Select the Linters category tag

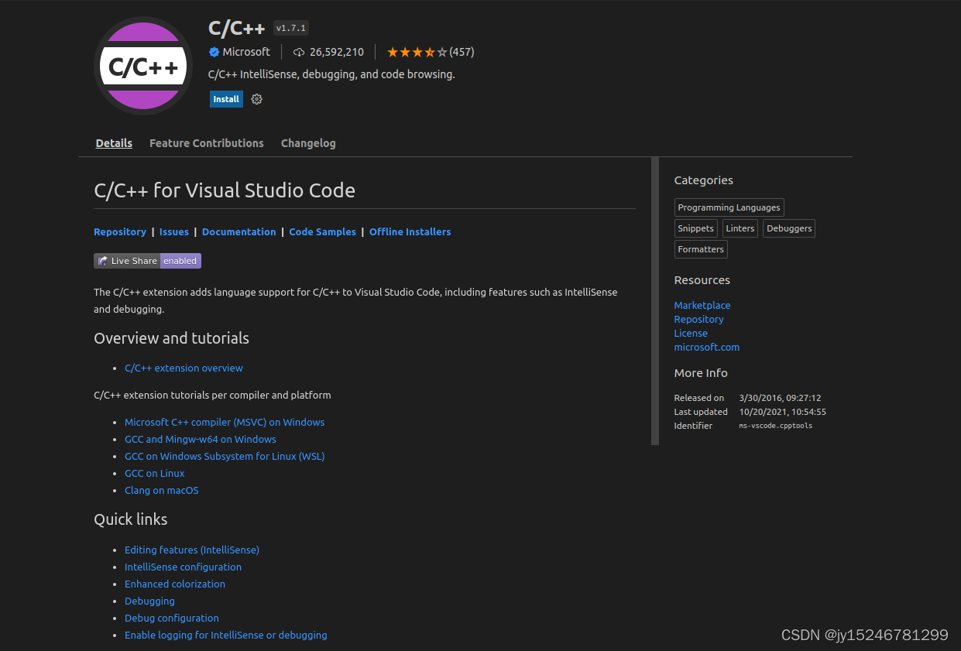pos(740,228)
